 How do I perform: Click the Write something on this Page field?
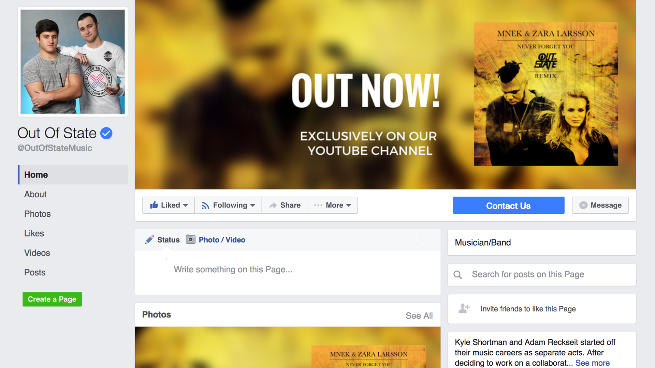288,270
